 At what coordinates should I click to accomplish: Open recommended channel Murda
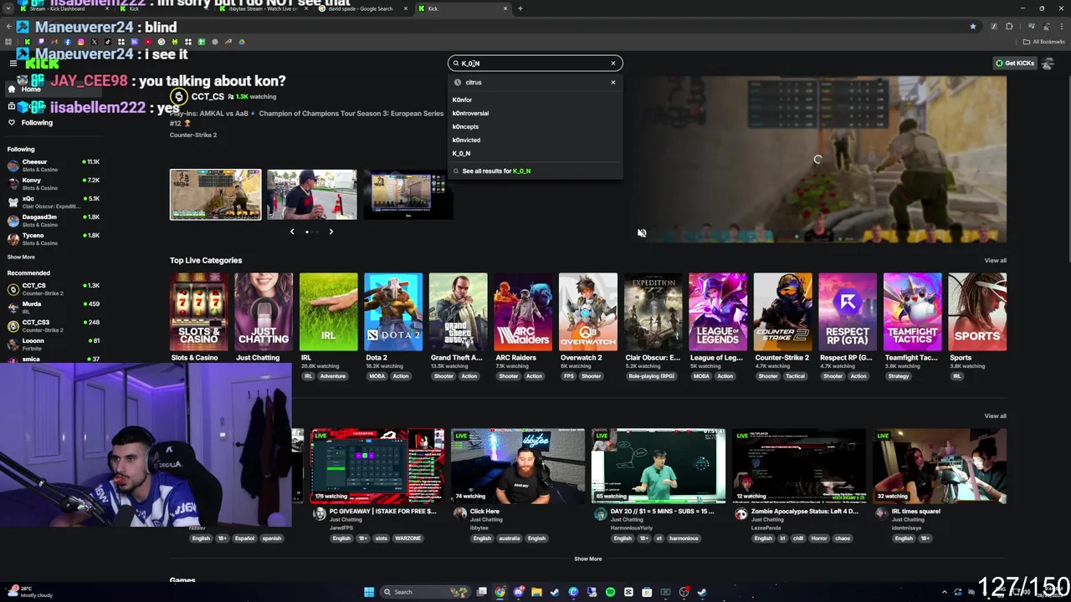pyautogui.click(x=52, y=307)
